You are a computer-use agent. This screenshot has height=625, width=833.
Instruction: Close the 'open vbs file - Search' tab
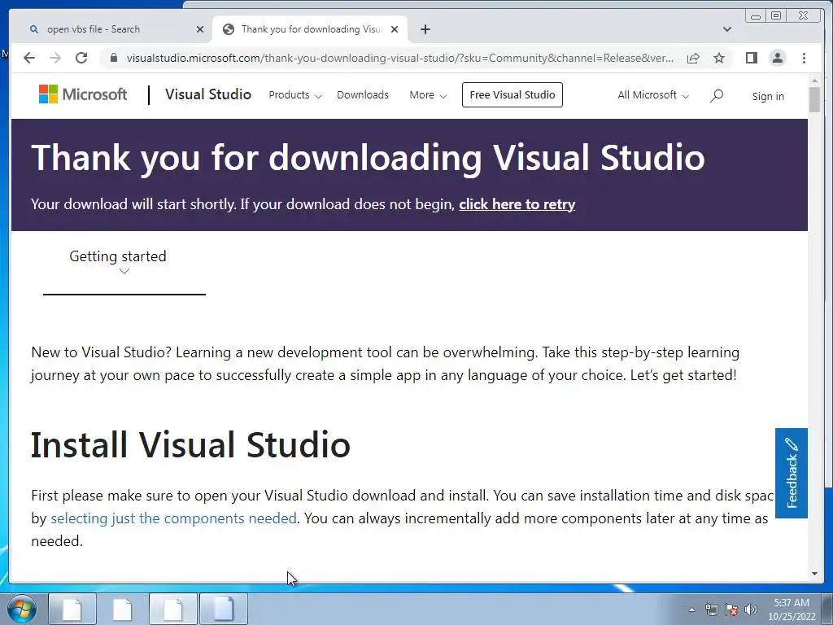coord(200,29)
